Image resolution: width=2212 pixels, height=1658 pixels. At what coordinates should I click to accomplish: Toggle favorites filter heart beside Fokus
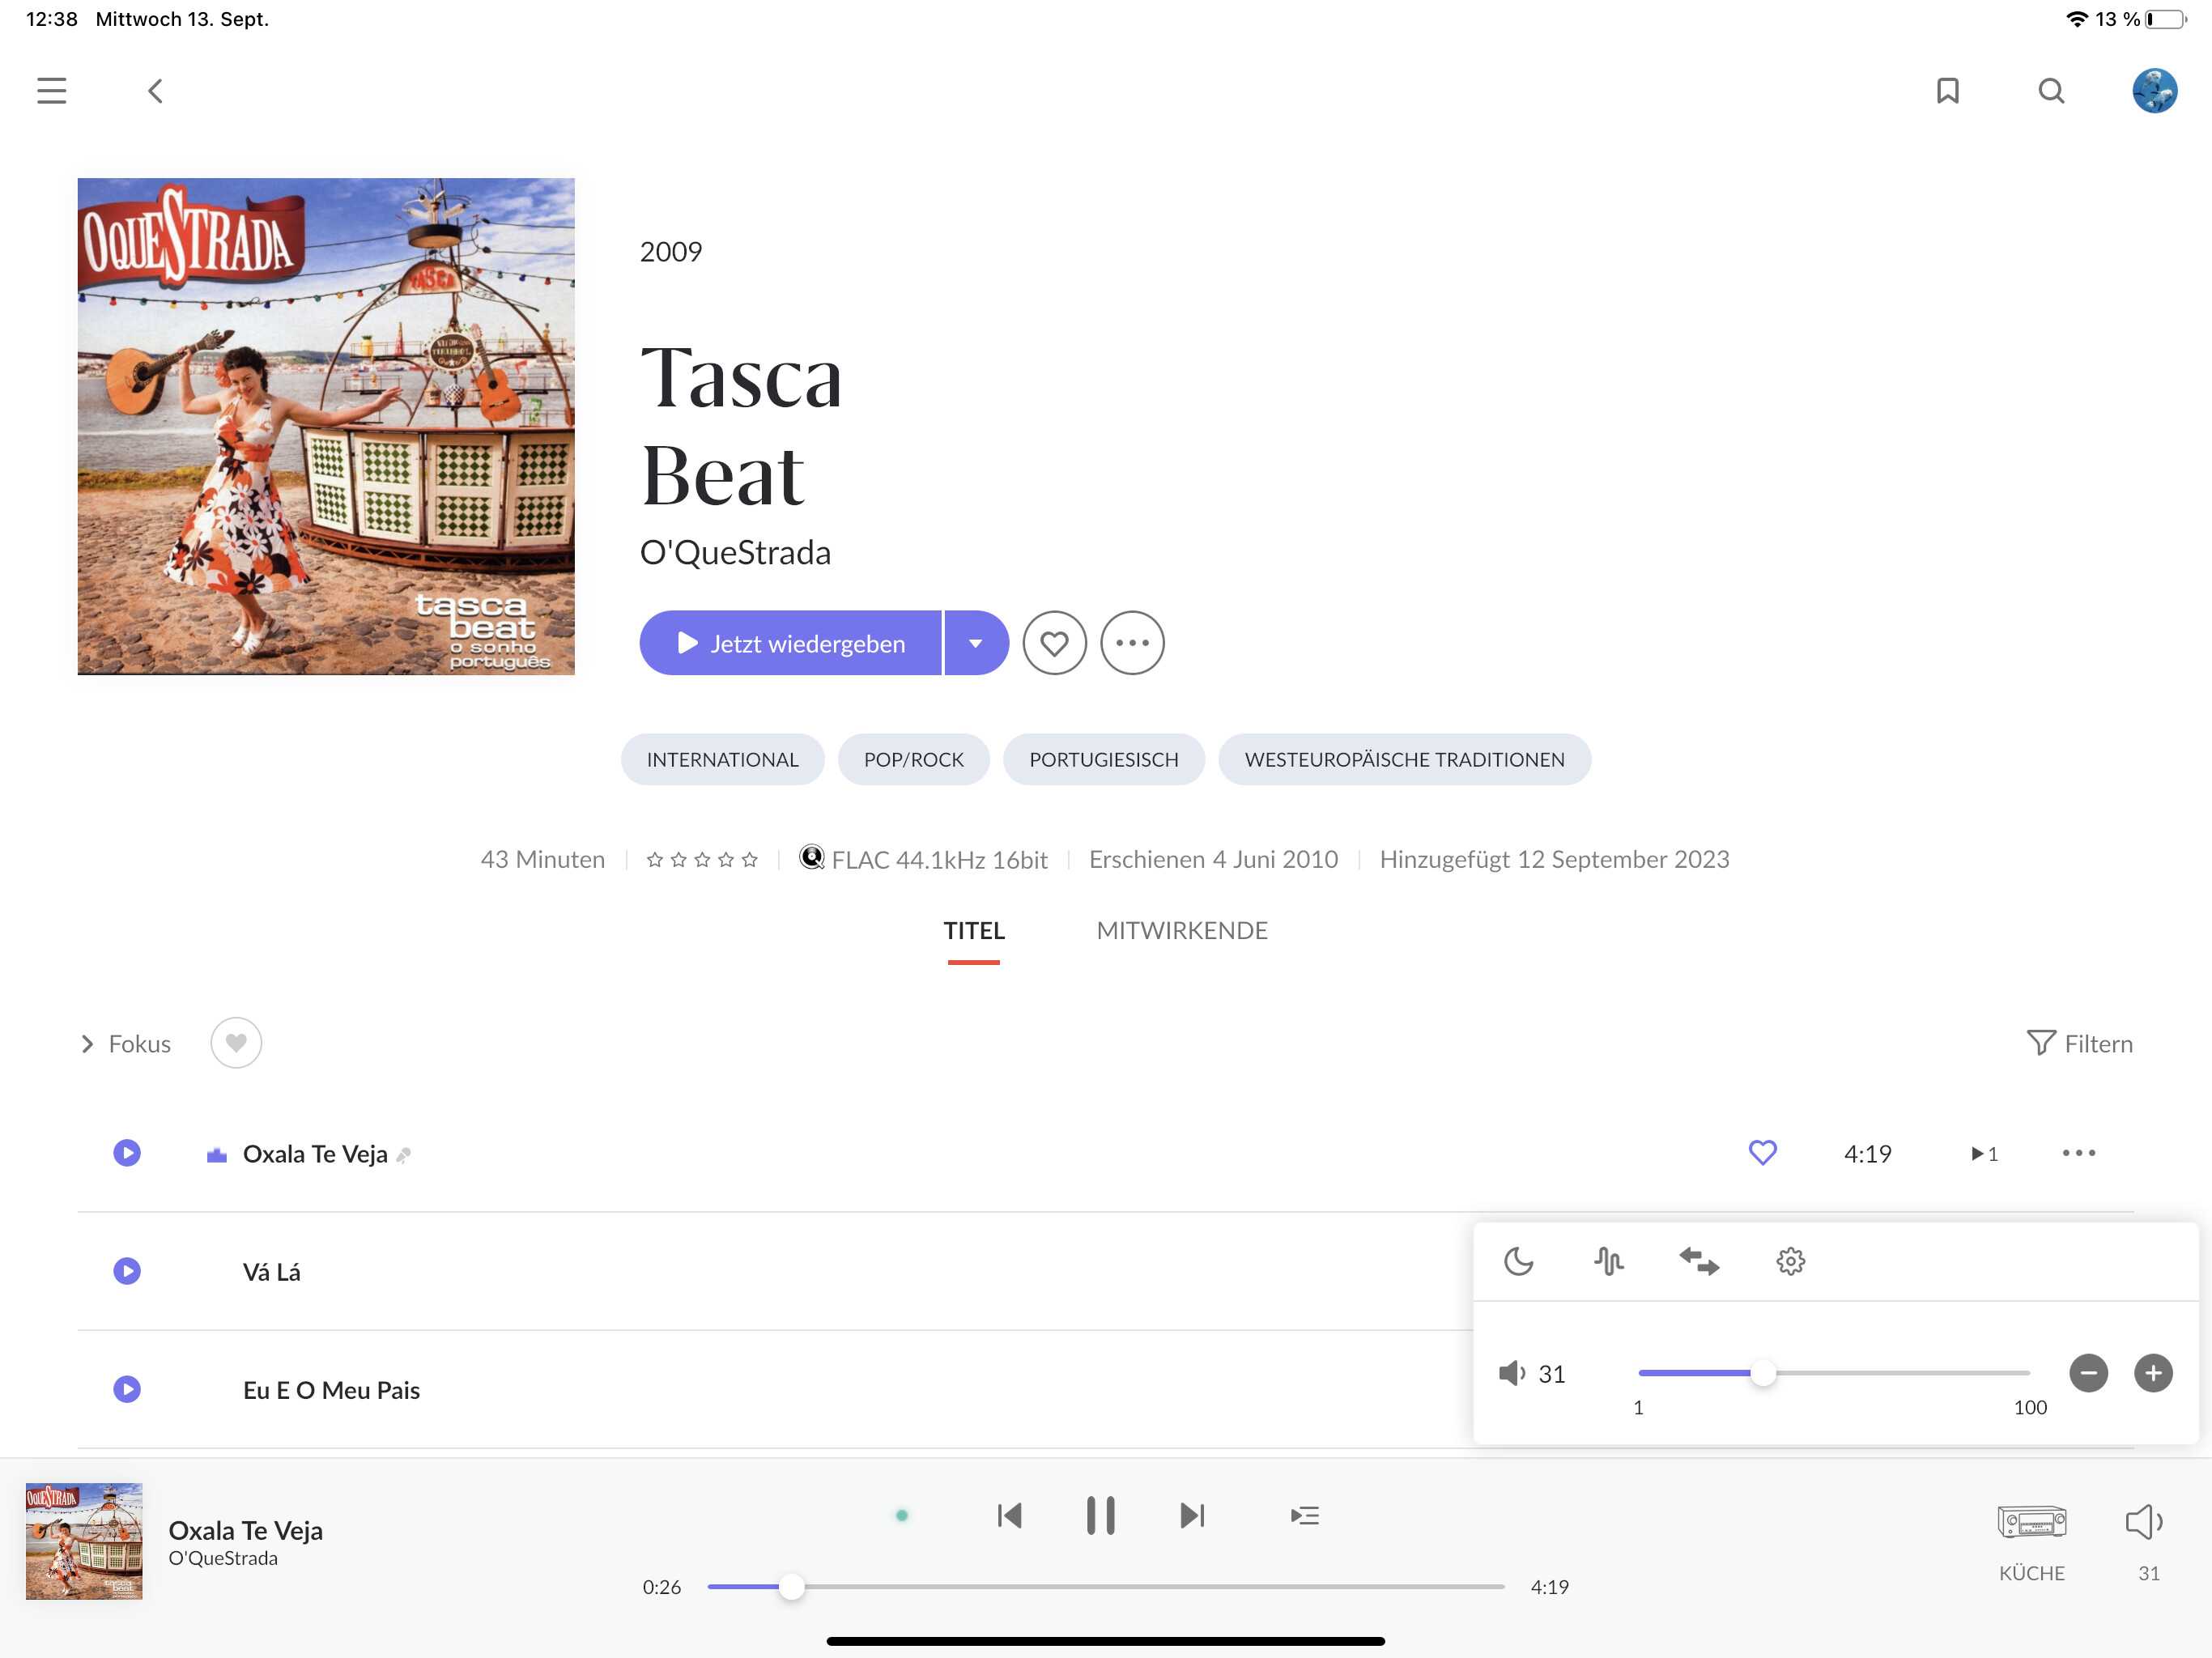click(x=236, y=1043)
